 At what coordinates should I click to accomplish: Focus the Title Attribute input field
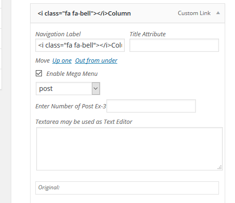[x=174, y=45]
